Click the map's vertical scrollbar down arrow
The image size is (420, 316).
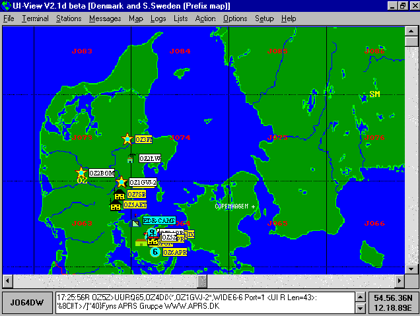point(411,269)
